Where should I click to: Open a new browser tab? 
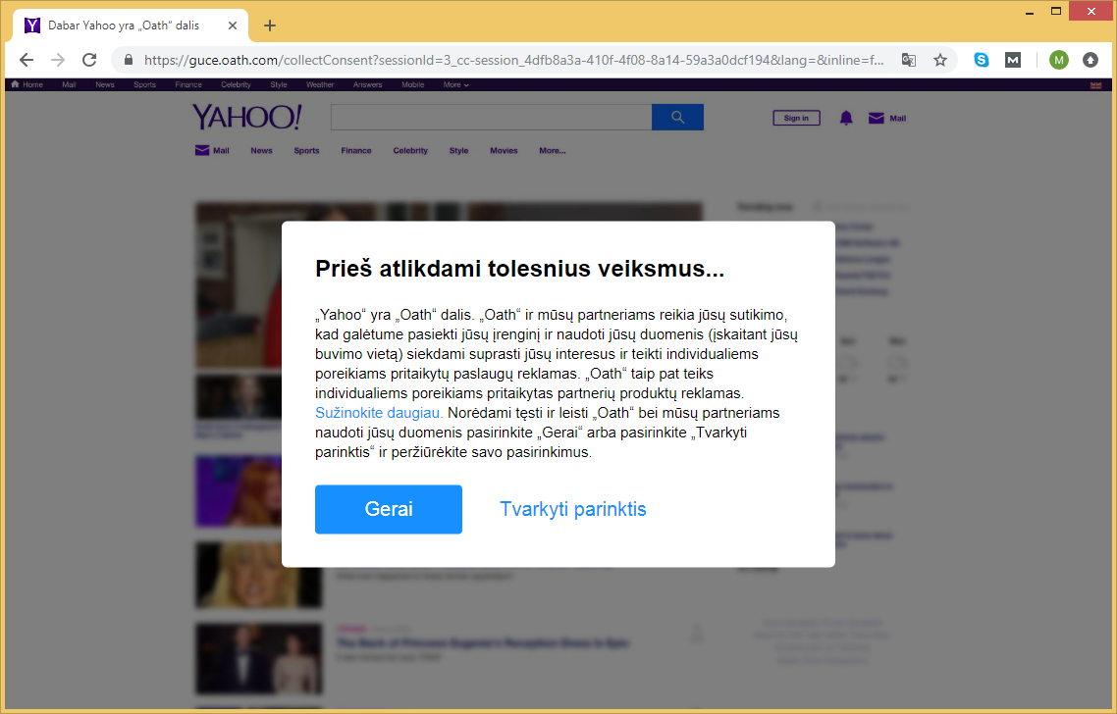(x=270, y=25)
